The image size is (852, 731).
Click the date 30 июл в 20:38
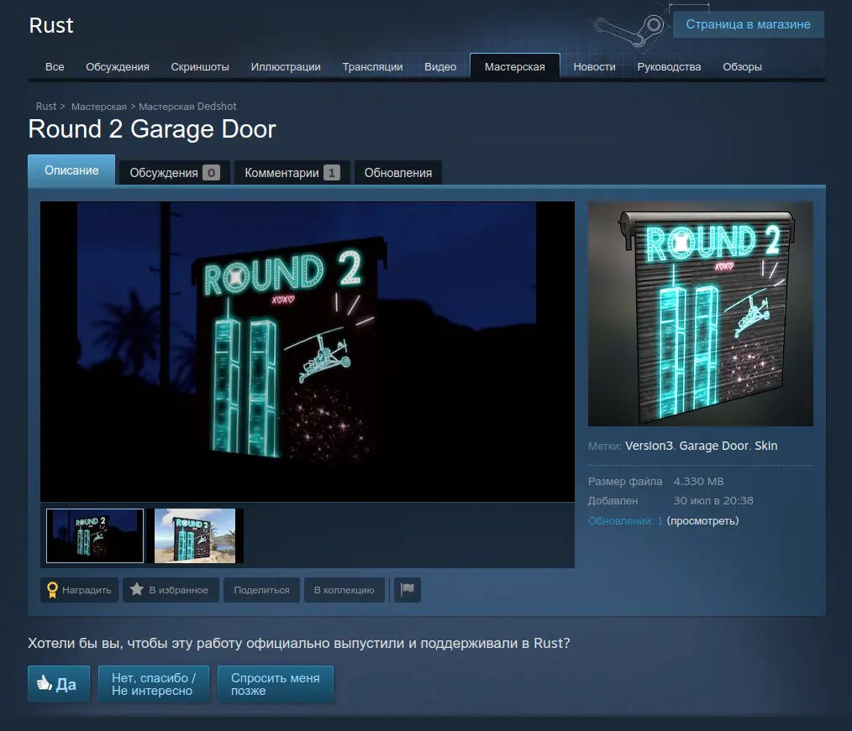pos(713,501)
